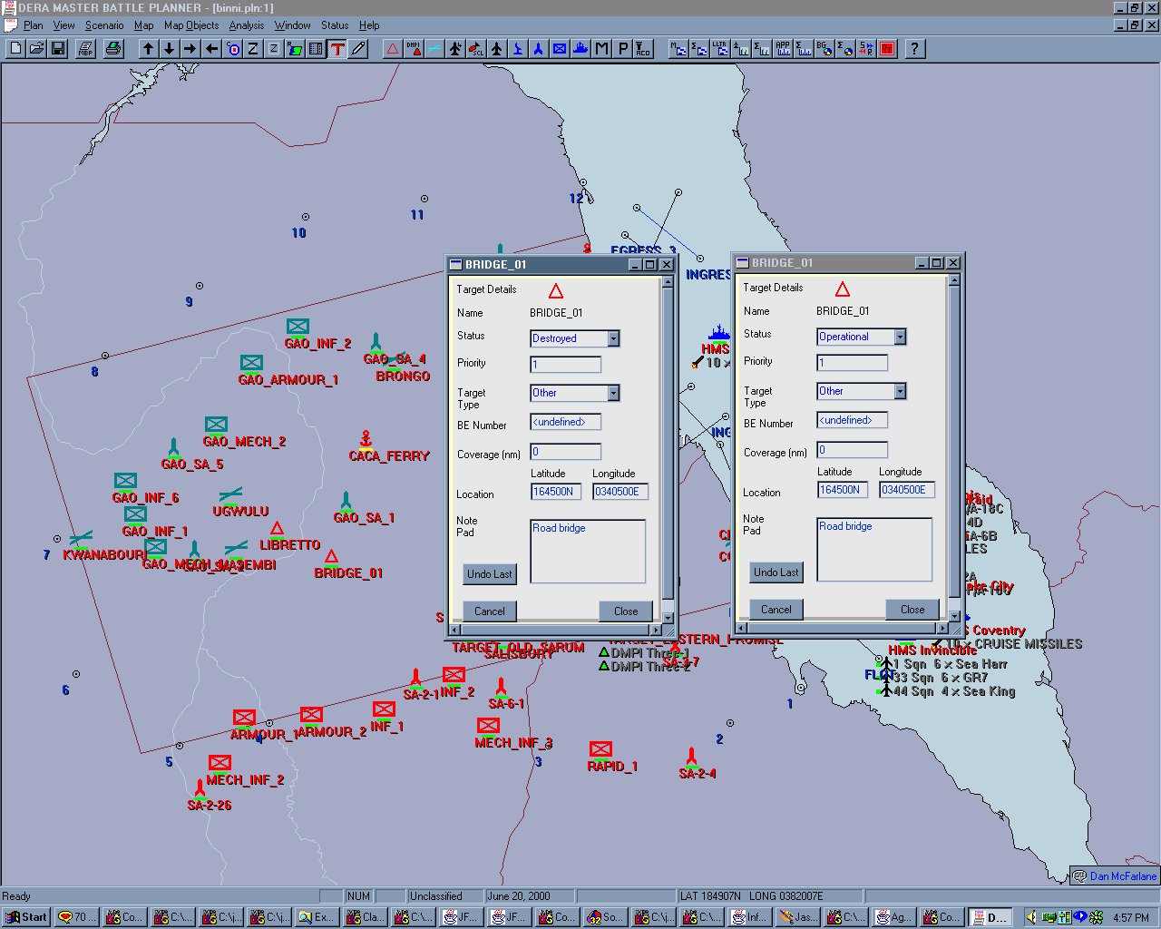Image resolution: width=1161 pixels, height=929 pixels.
Task: Click Close button in right BRIDGE_01 dialog
Action: pos(912,610)
